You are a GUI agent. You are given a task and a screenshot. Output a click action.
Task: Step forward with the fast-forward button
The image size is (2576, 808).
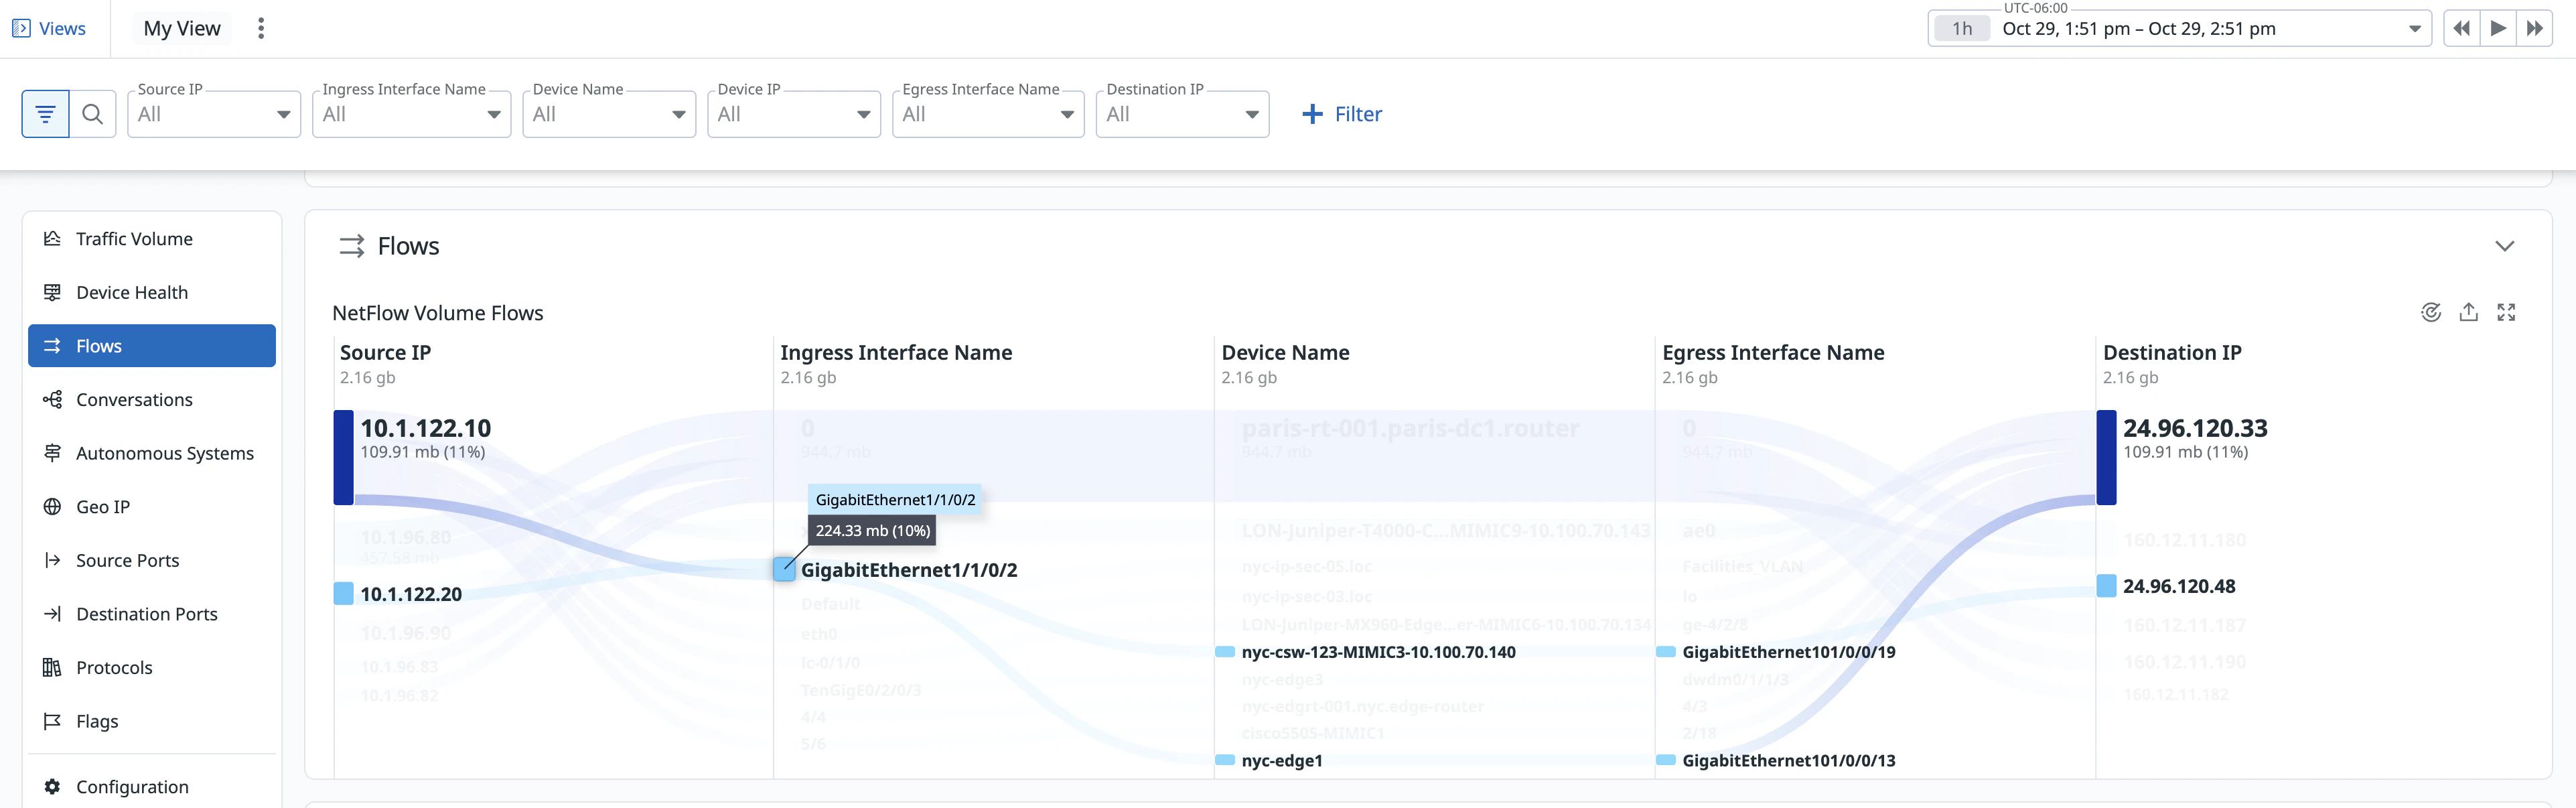click(2534, 28)
